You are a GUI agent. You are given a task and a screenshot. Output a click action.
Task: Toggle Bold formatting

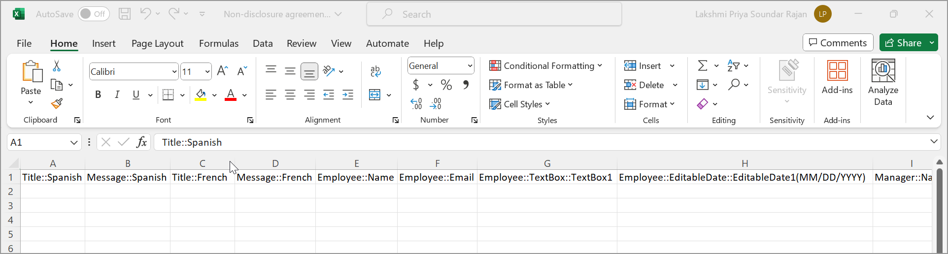pyautogui.click(x=98, y=95)
